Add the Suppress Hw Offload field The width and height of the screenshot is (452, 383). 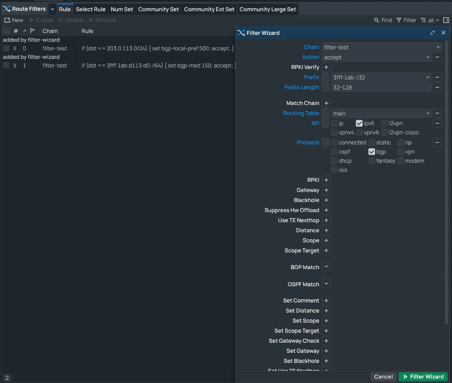click(x=326, y=210)
